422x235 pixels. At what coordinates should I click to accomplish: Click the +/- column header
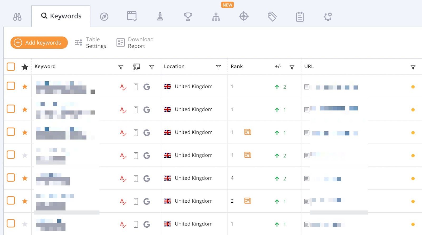tap(278, 66)
